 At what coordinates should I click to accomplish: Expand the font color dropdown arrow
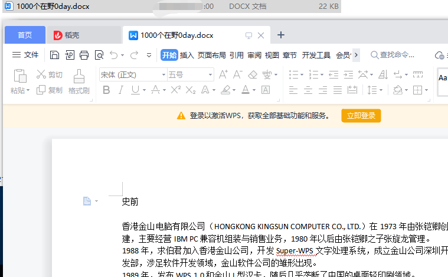pyautogui.click(x=254, y=90)
